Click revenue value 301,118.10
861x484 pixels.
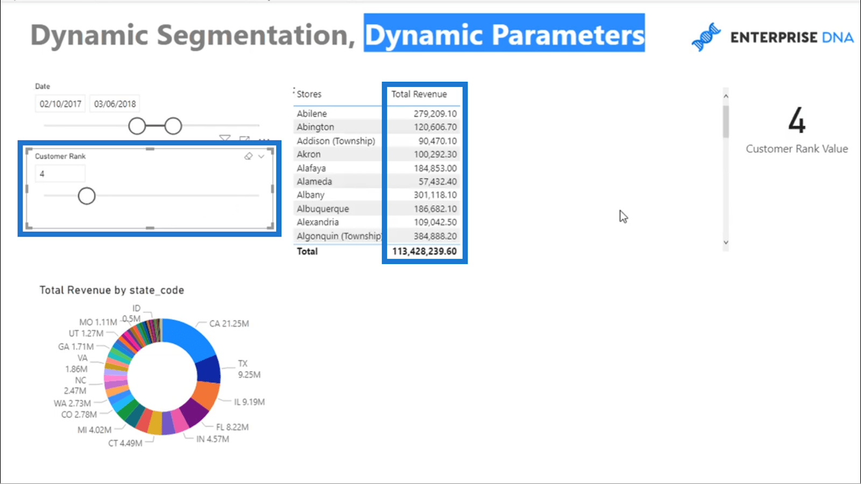[435, 195]
